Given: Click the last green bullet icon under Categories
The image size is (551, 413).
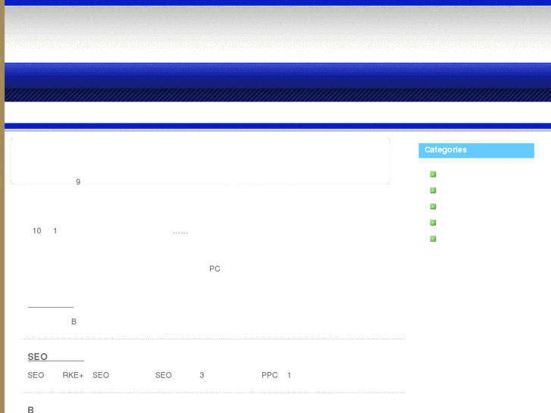Looking at the screenshot, I should click(x=433, y=239).
